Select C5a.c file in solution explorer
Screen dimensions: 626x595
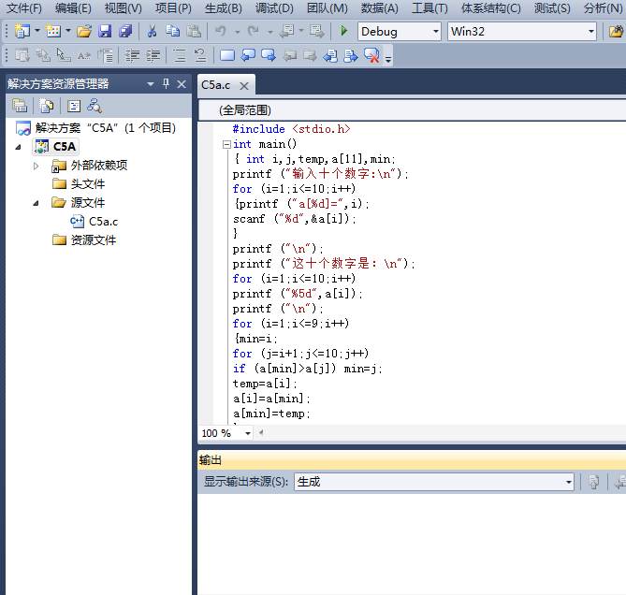[x=103, y=222]
